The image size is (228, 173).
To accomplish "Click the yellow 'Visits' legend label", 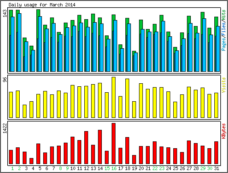I will tap(224, 85).
